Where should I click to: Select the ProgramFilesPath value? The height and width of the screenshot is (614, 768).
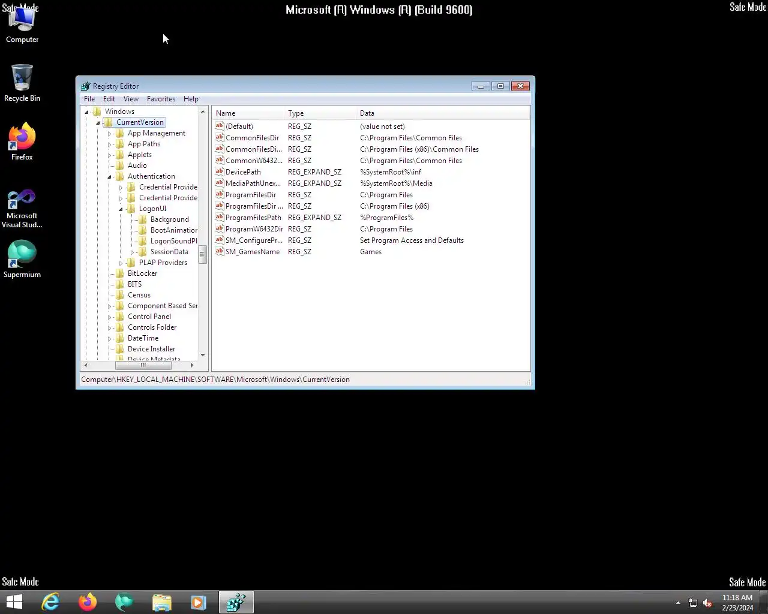[253, 218]
